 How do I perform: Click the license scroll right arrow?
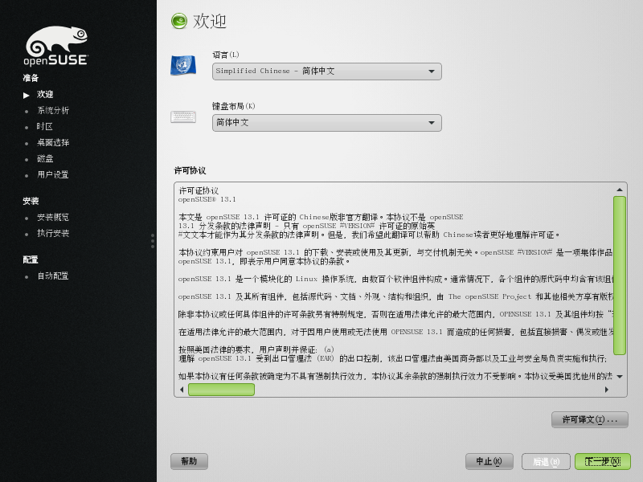click(607, 390)
